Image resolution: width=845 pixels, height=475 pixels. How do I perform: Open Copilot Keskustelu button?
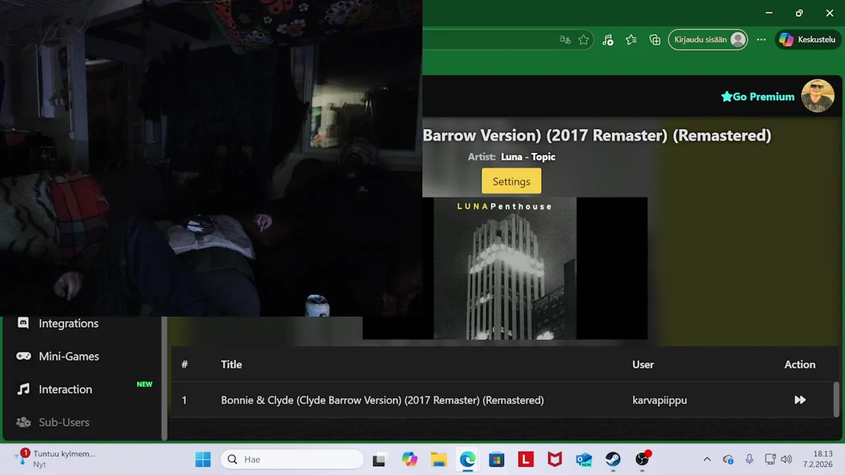click(808, 40)
